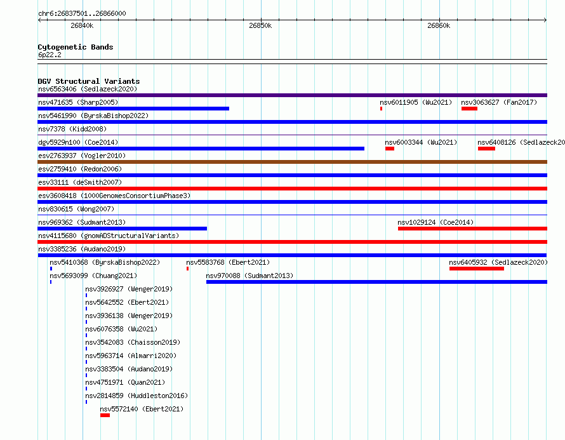Select esv33111 (deSmith2007) label

pyautogui.click(x=80, y=182)
